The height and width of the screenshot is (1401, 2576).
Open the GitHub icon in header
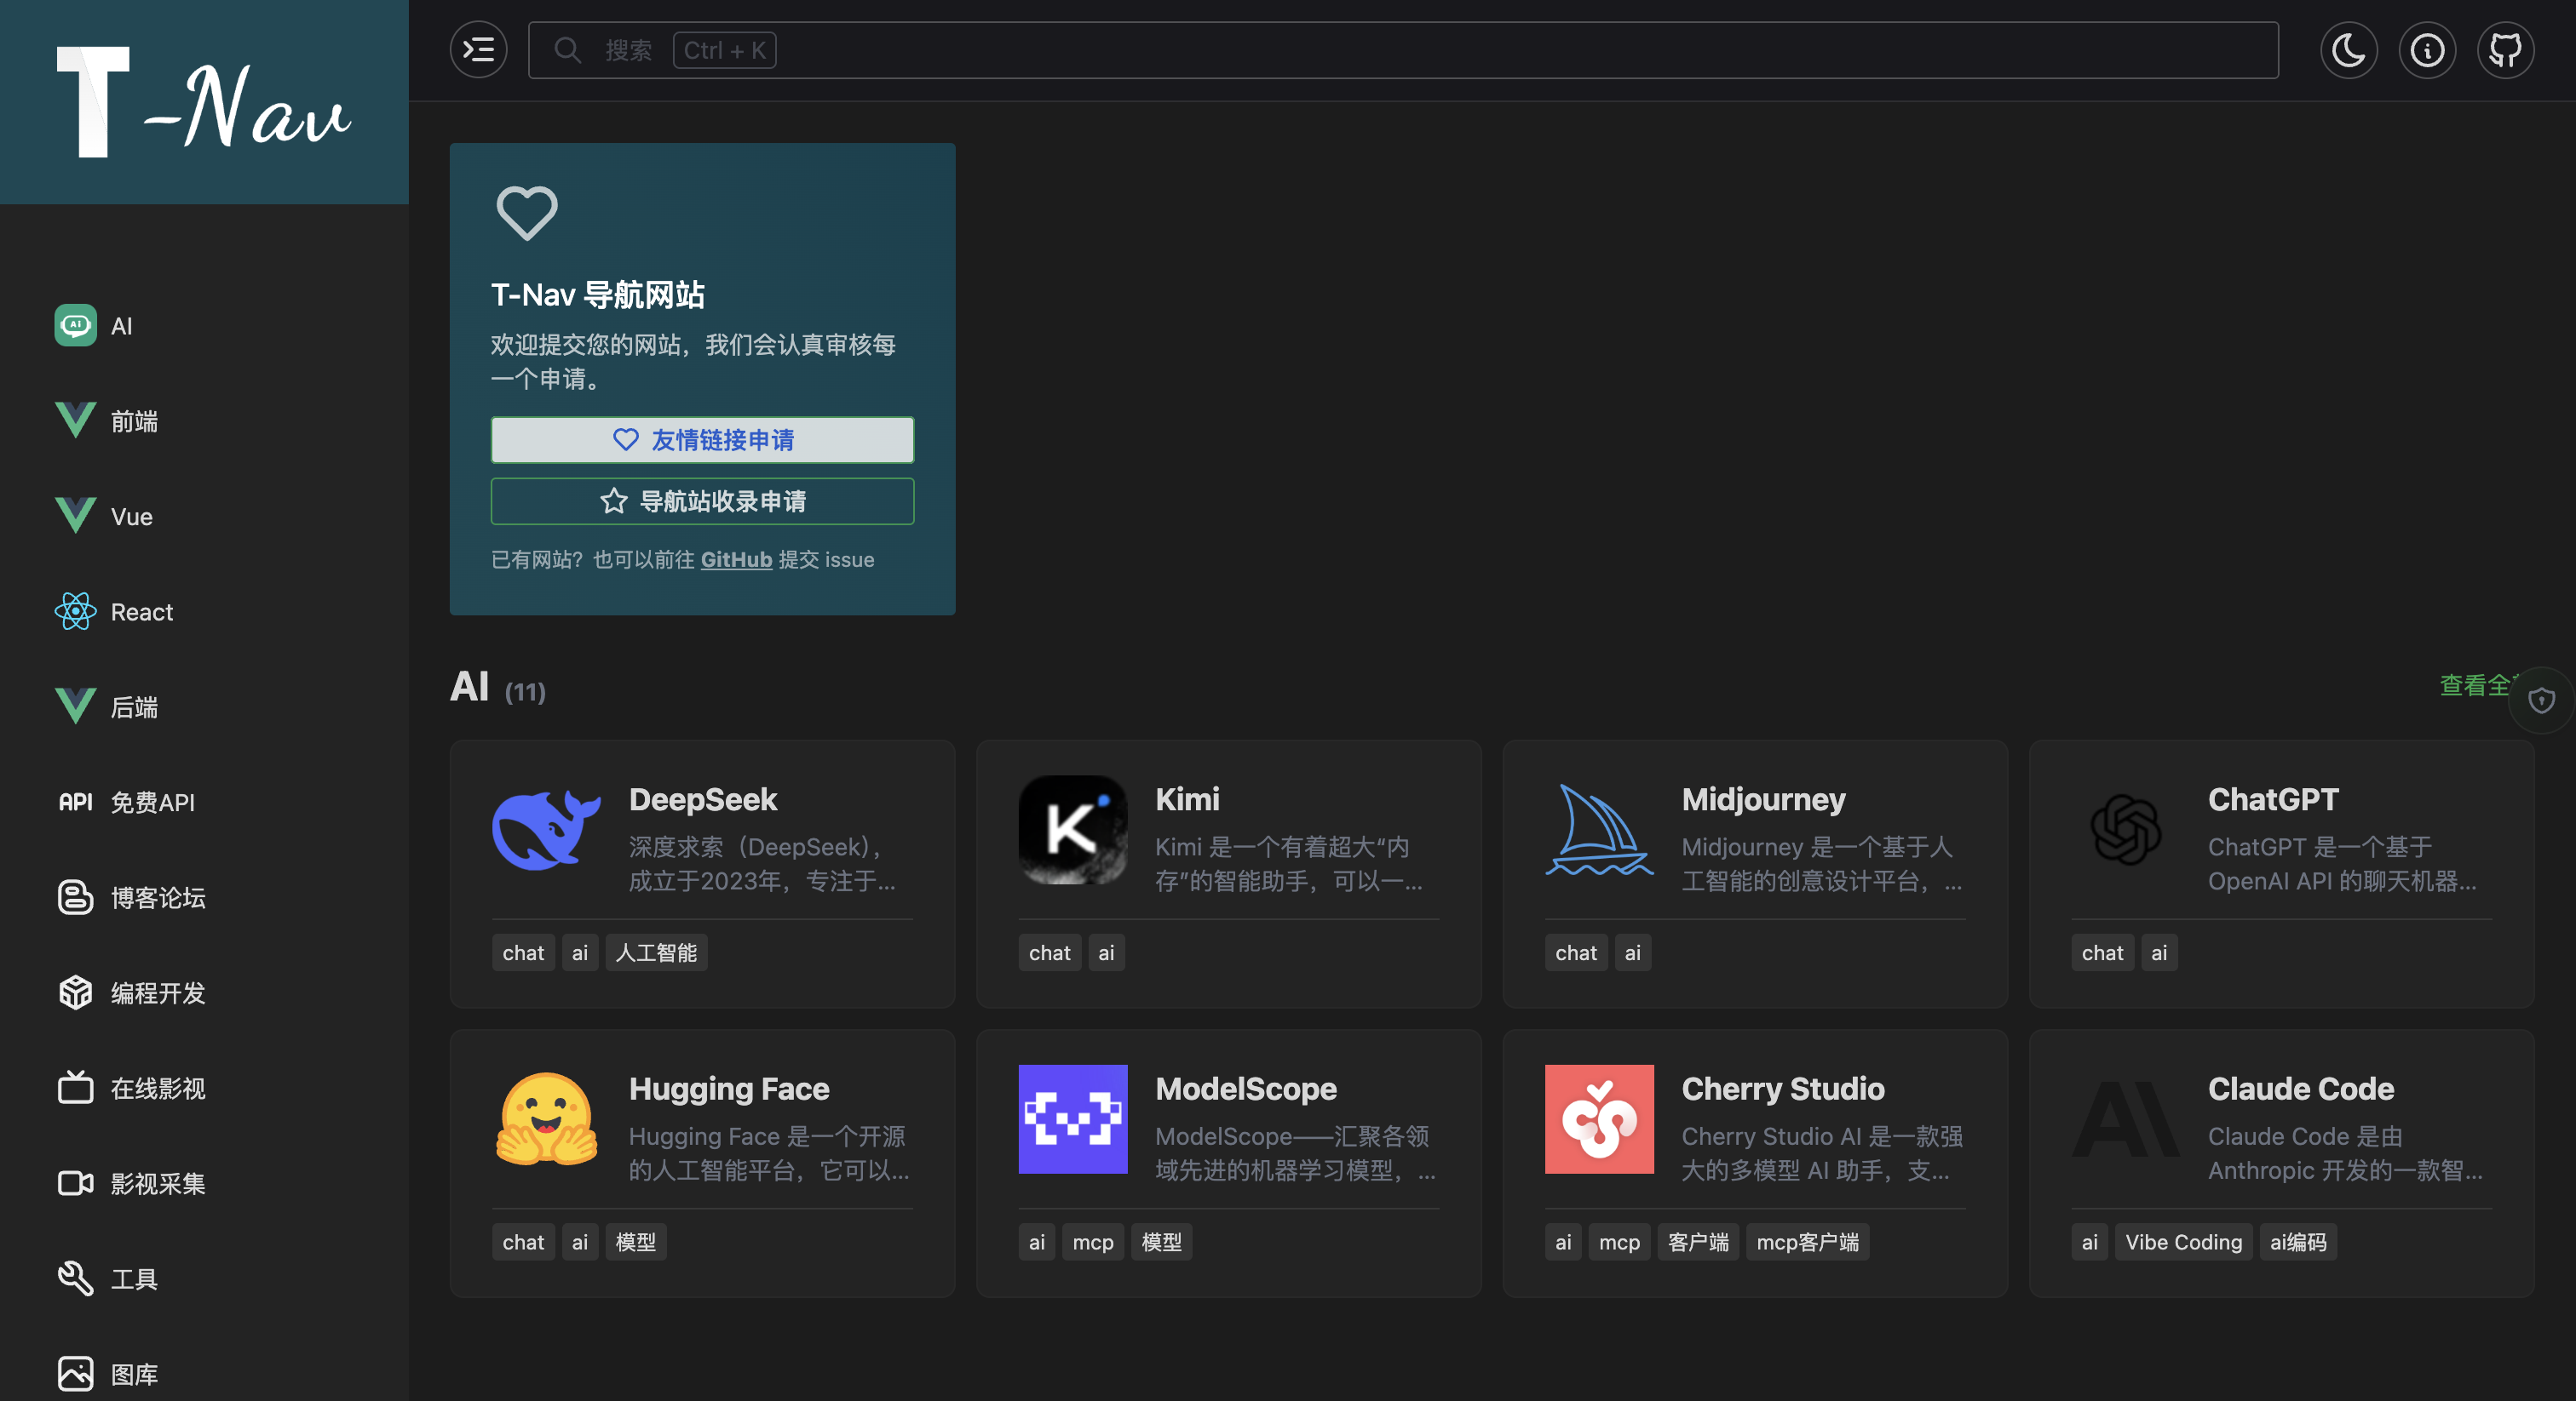(2505, 50)
